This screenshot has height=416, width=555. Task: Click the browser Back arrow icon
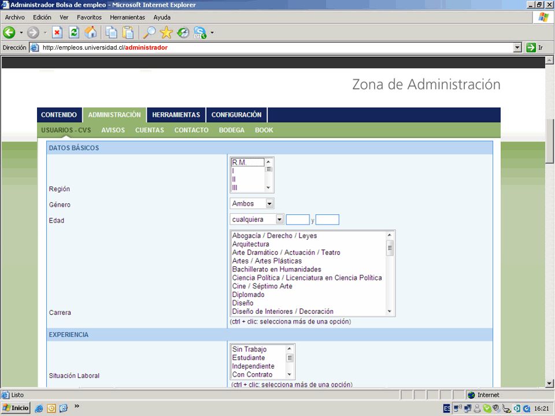pos(9,32)
